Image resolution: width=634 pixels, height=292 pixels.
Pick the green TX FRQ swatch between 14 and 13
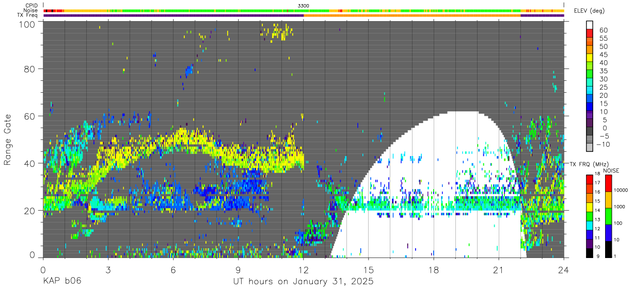[590, 216]
